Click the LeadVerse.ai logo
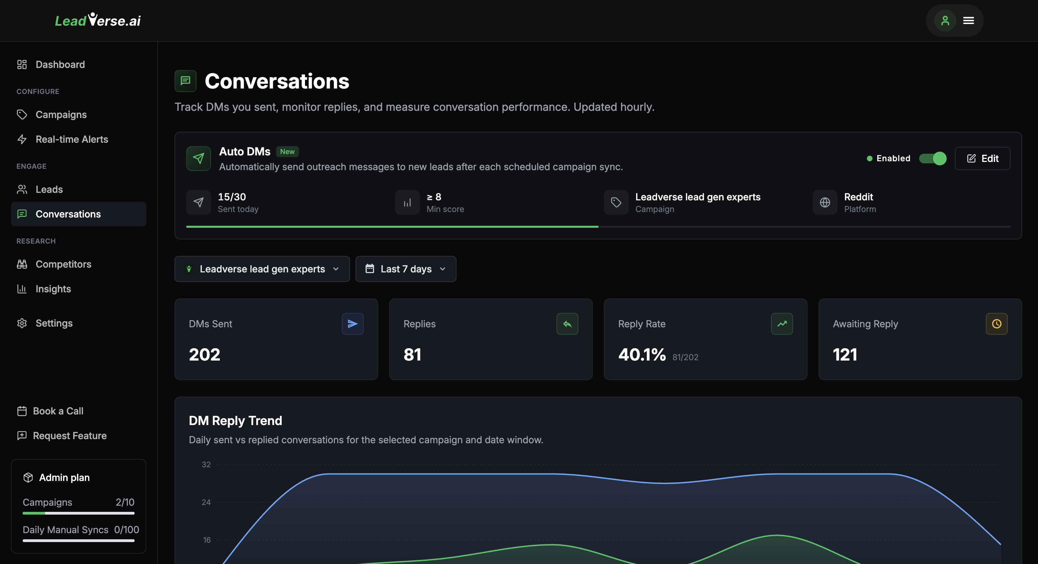Image resolution: width=1038 pixels, height=564 pixels. click(x=98, y=20)
